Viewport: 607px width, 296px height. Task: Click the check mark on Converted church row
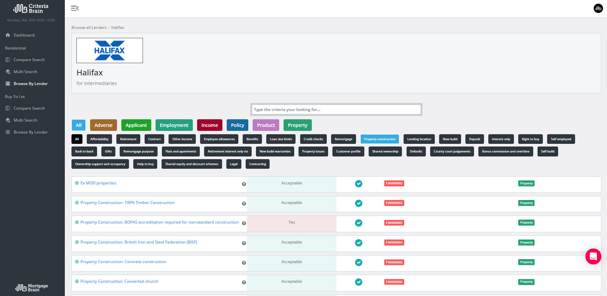(358, 282)
